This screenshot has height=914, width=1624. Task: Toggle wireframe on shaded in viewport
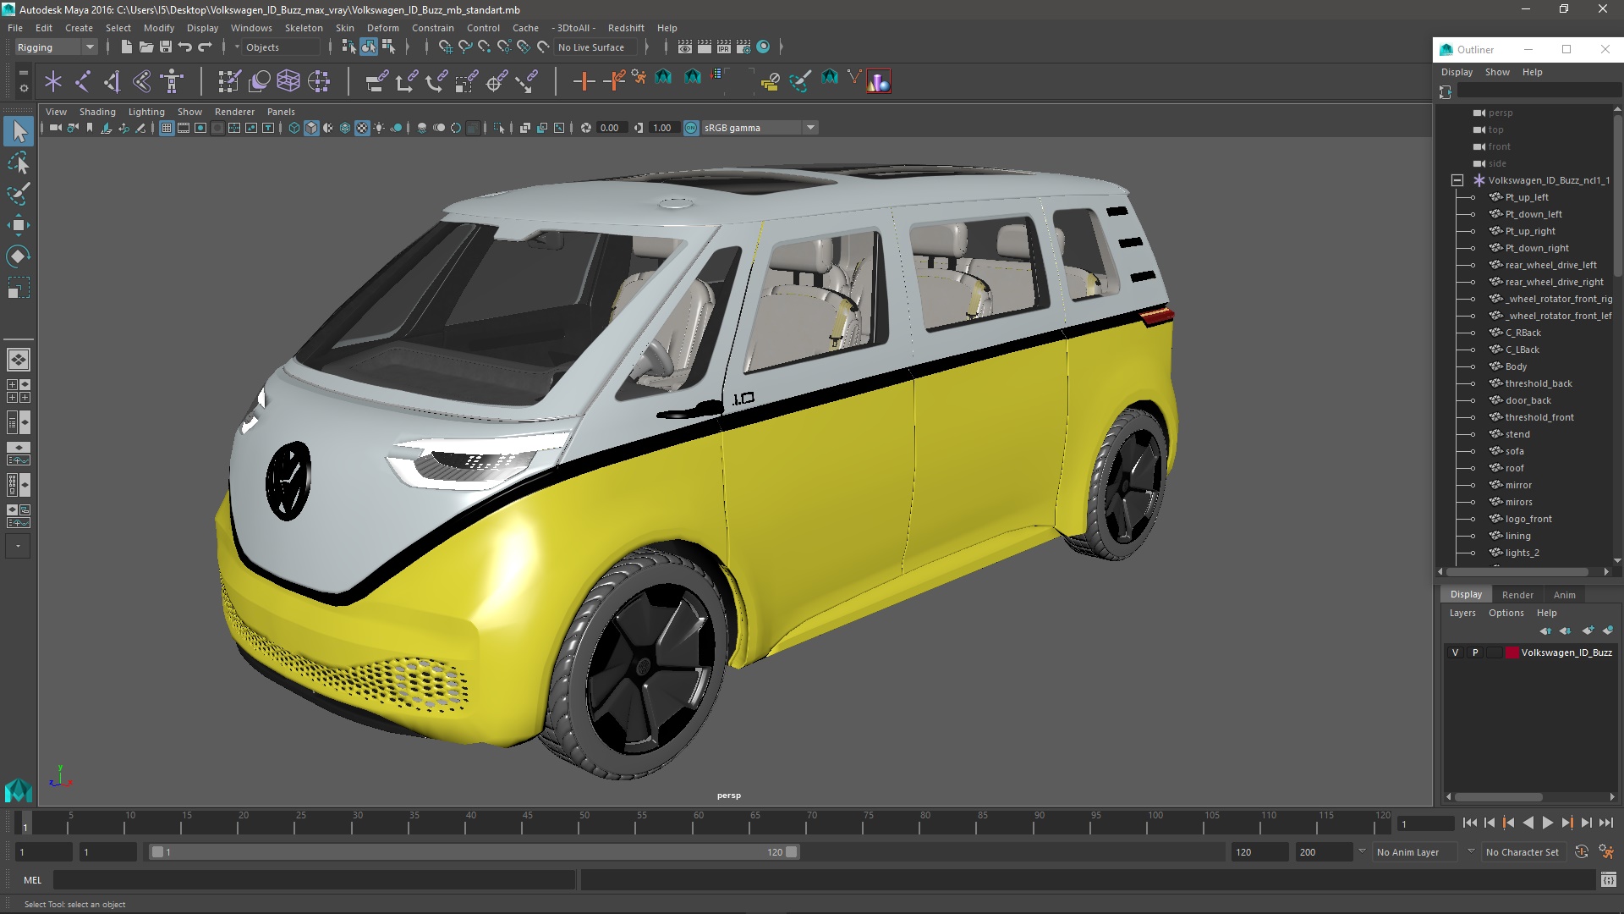(x=345, y=128)
